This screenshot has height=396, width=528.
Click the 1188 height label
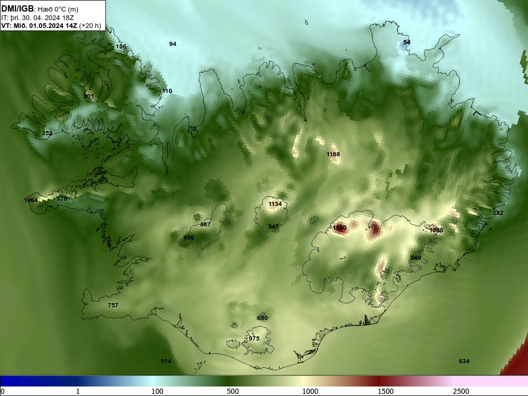point(333,154)
